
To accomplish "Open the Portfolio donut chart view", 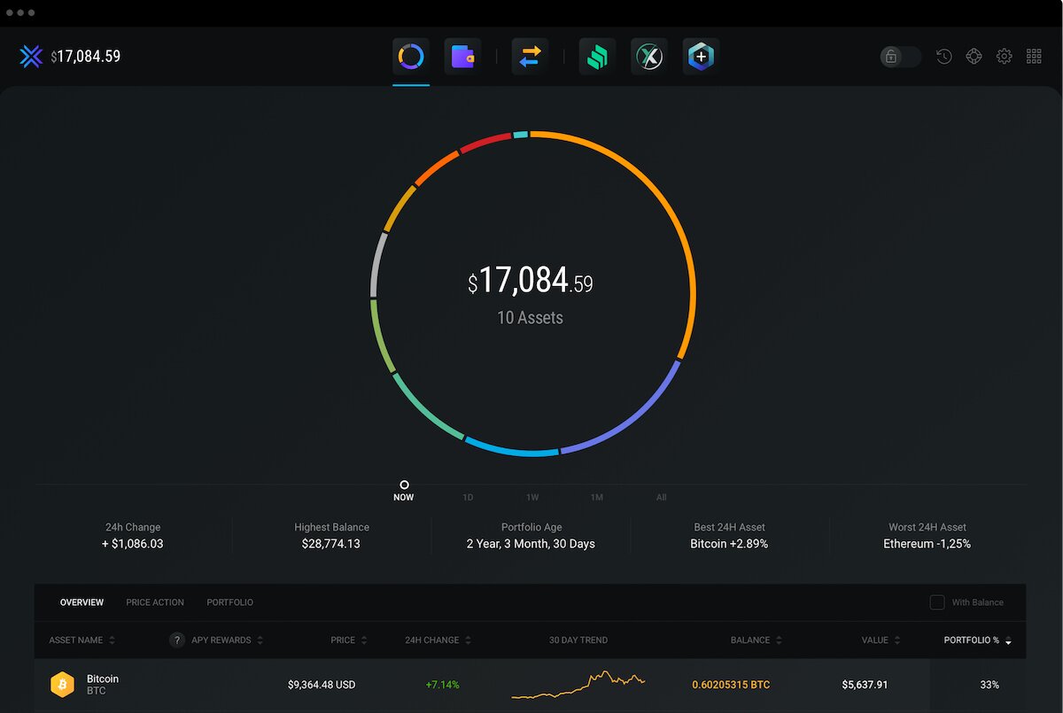I will click(409, 56).
